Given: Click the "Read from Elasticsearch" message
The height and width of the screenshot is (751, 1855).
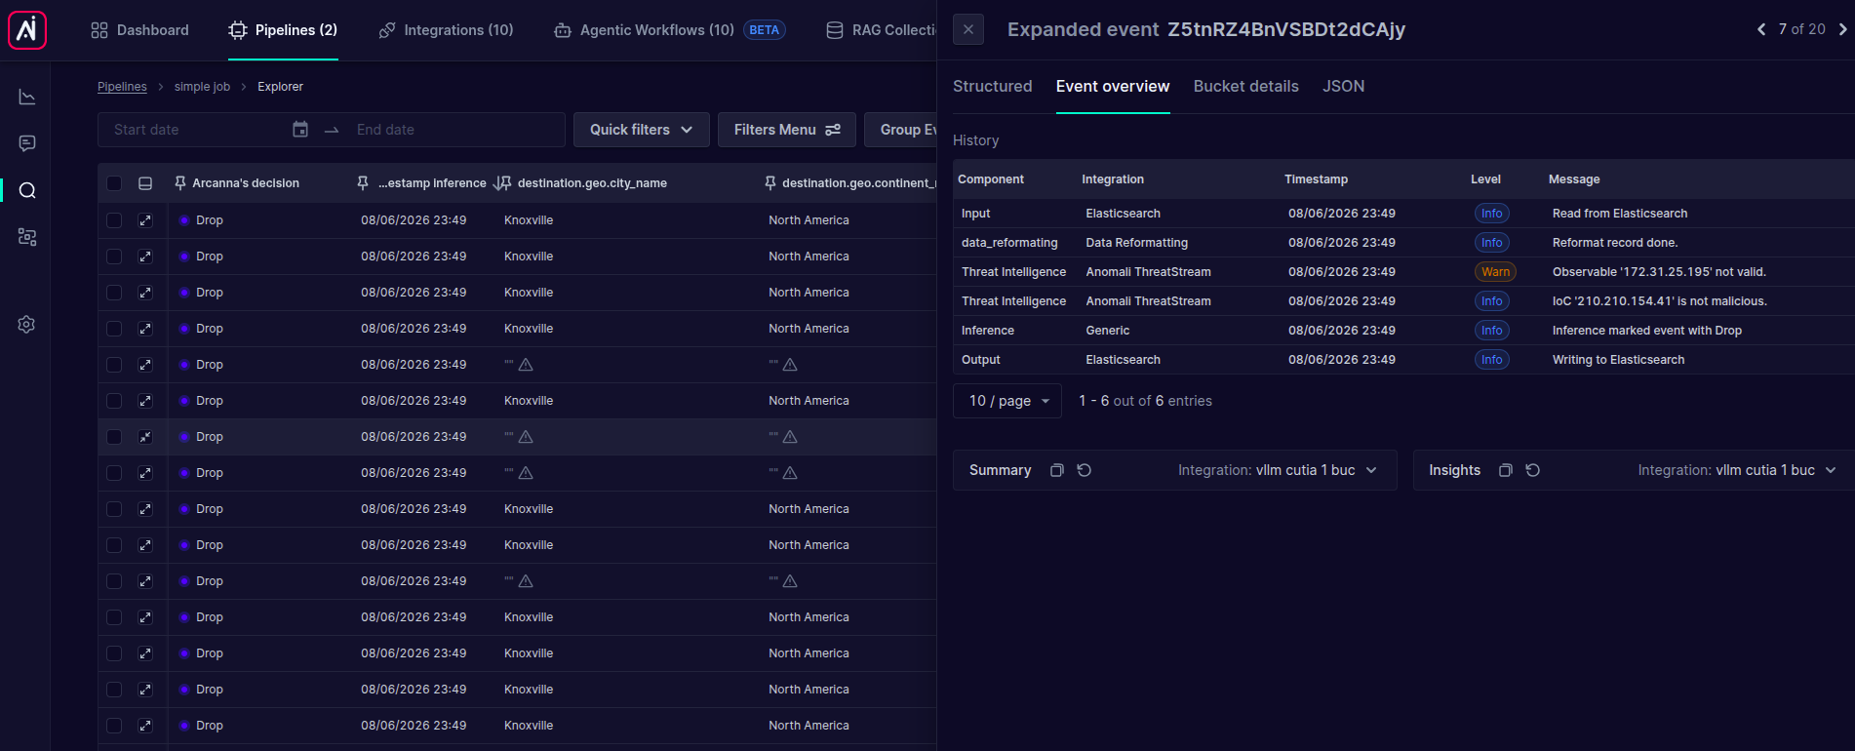Looking at the screenshot, I should coord(1619,214).
